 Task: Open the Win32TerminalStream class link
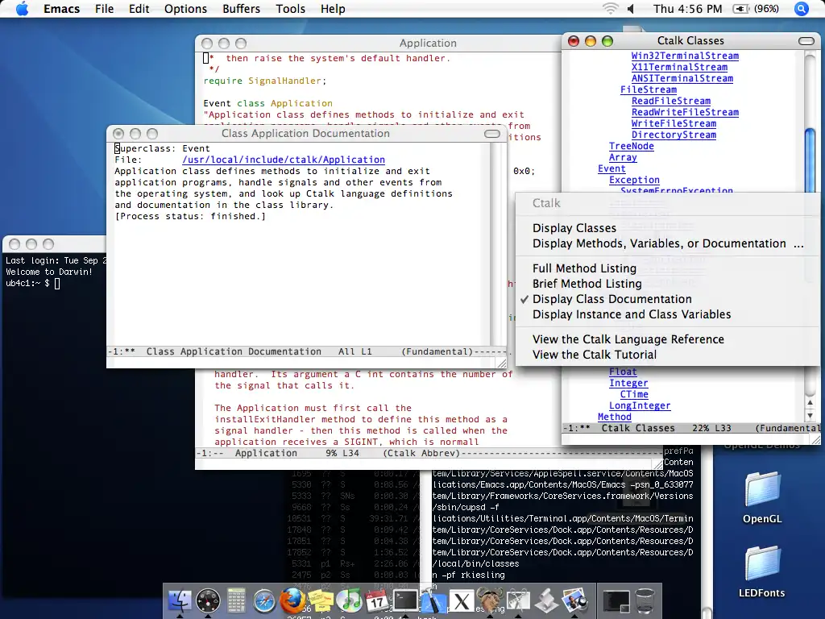point(685,56)
